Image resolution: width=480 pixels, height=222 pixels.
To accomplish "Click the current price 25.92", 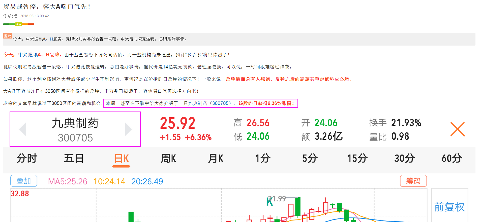I will (177, 123).
